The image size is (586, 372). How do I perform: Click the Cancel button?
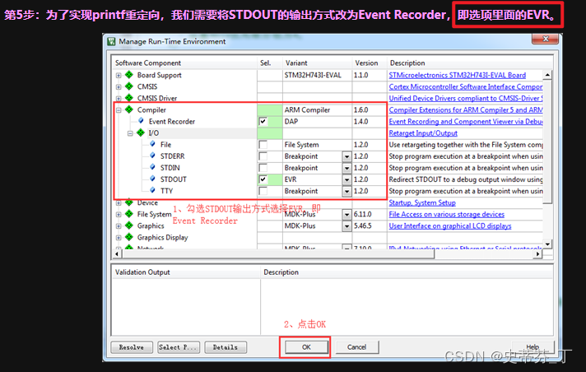point(357,347)
